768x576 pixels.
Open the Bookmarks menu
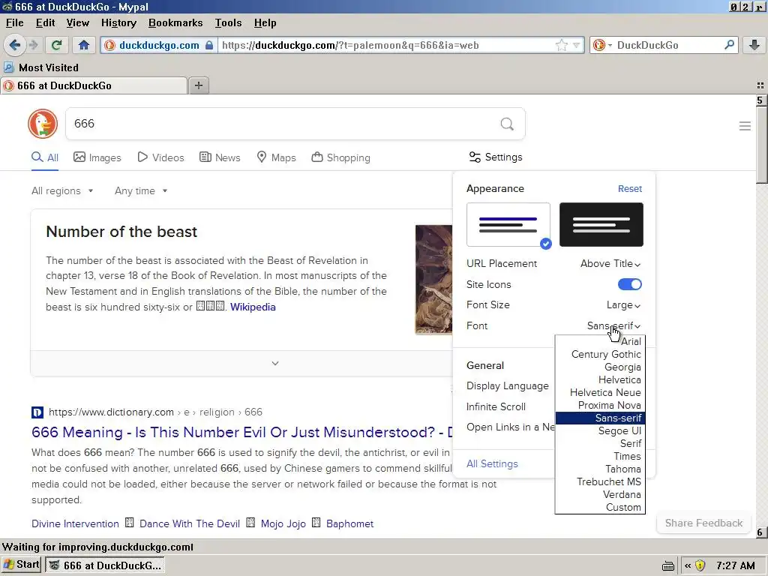point(175,23)
